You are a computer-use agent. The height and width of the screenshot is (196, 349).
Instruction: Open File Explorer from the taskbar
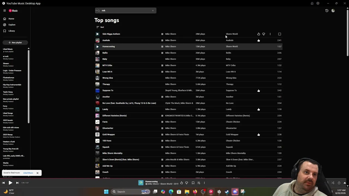187,192
